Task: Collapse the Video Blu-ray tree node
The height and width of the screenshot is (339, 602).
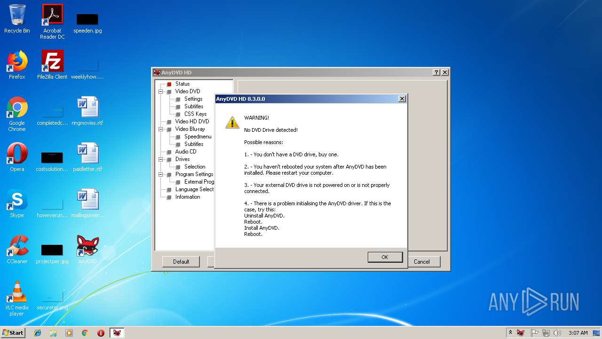Action: point(161,129)
